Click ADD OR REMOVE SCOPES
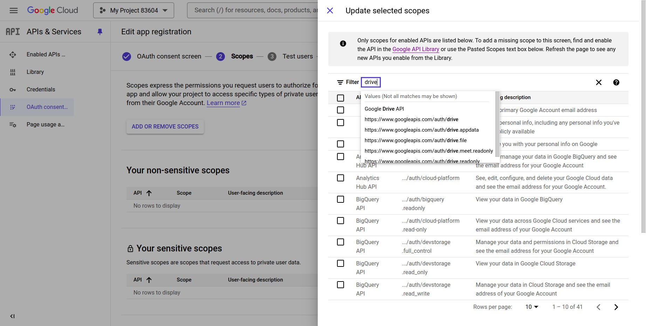 (165, 126)
